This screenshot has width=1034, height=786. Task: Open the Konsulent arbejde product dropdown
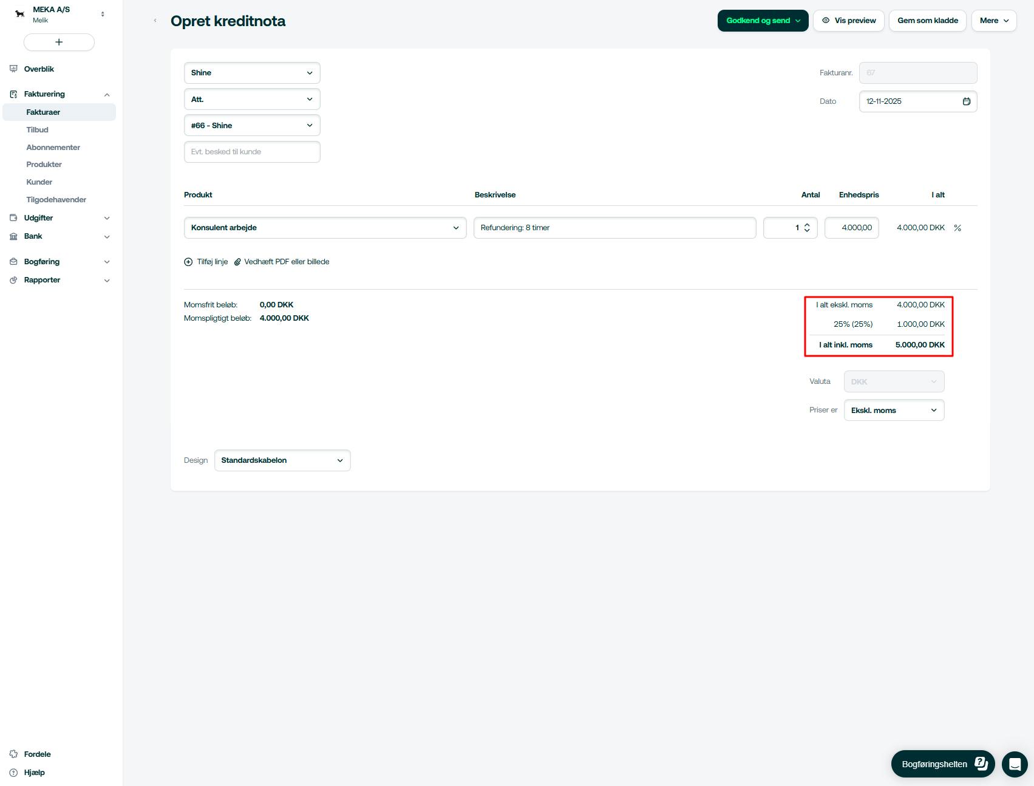click(325, 228)
